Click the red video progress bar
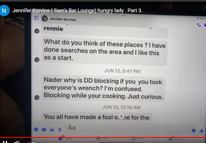206x143 pixels. coord(103,137)
